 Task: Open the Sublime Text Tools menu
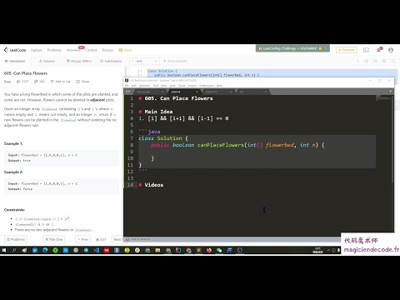pos(182,86)
